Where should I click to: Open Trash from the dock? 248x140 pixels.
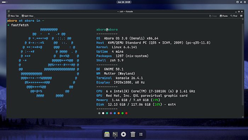tap(133, 134)
